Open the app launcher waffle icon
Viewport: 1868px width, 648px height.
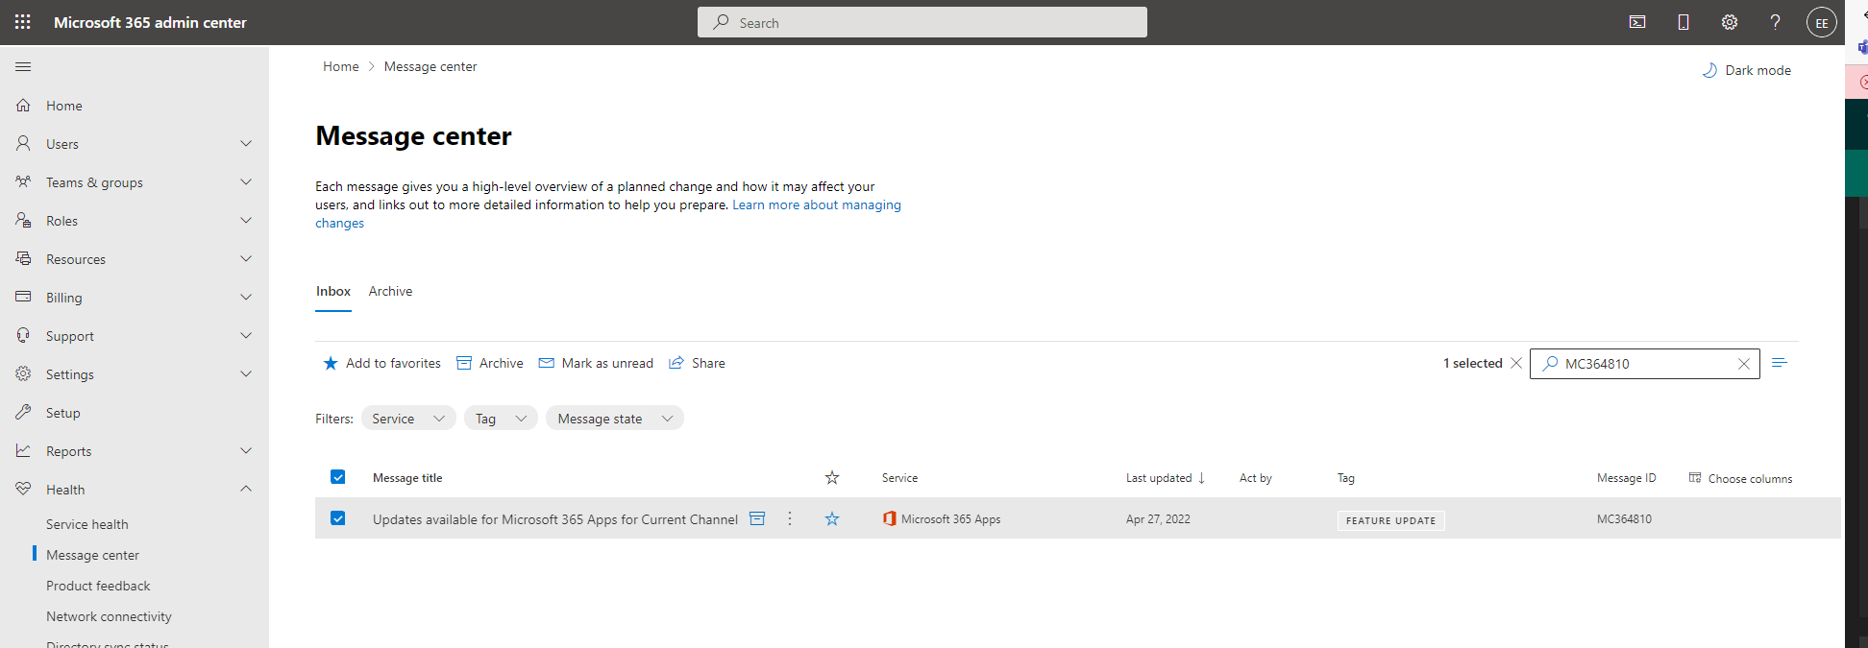(23, 22)
